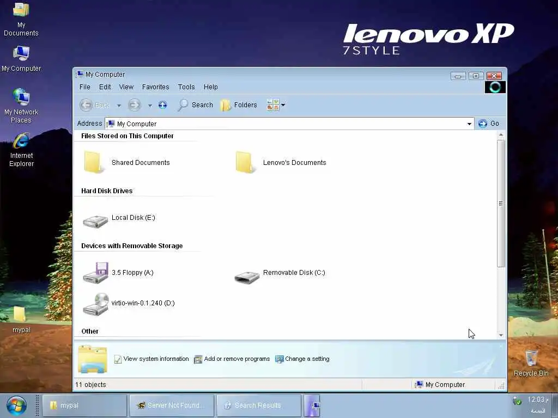Open the Help menu
Screen dimensions: 558x418
[210, 87]
